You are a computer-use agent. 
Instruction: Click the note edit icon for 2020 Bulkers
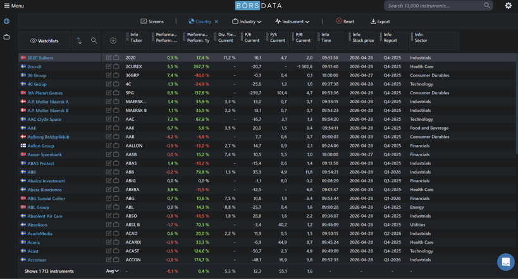[x=109, y=58]
